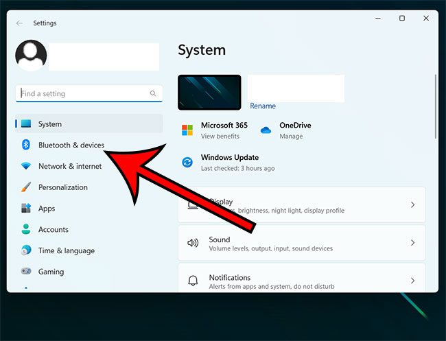Viewport: 446px width, 341px height.
Task: Click the Network & internet Wi-Fi icon
Action: pyautogui.click(x=26, y=166)
